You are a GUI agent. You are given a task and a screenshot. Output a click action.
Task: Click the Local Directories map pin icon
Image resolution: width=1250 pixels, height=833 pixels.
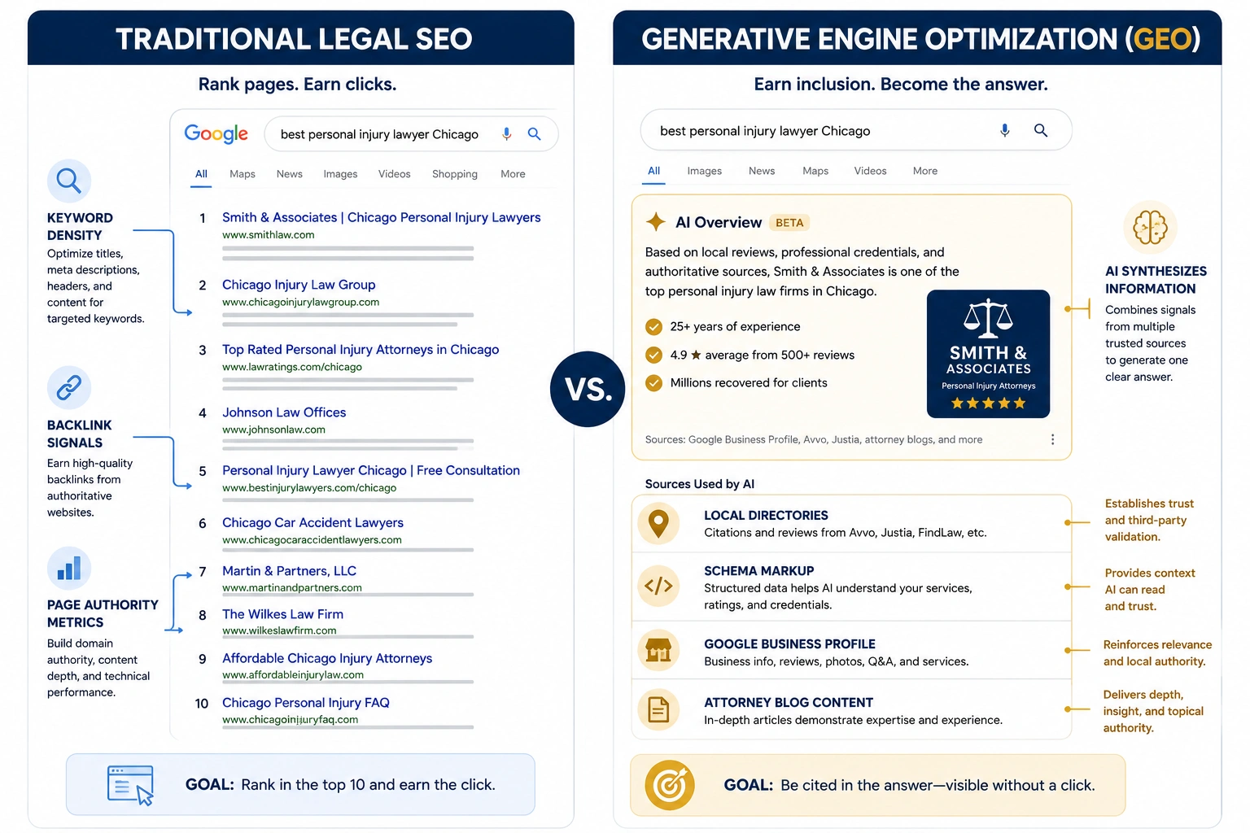(x=658, y=523)
